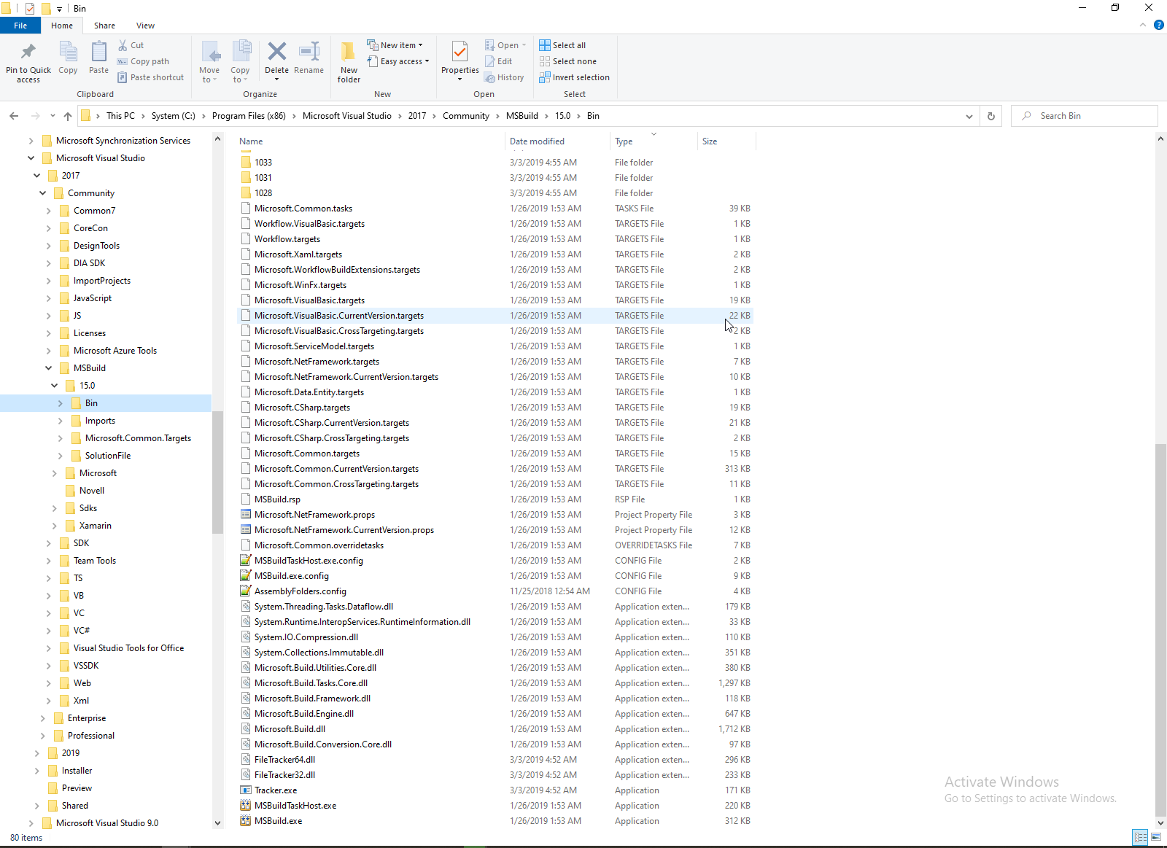
Task: Click the Paste clipboard icon
Action: [98, 58]
